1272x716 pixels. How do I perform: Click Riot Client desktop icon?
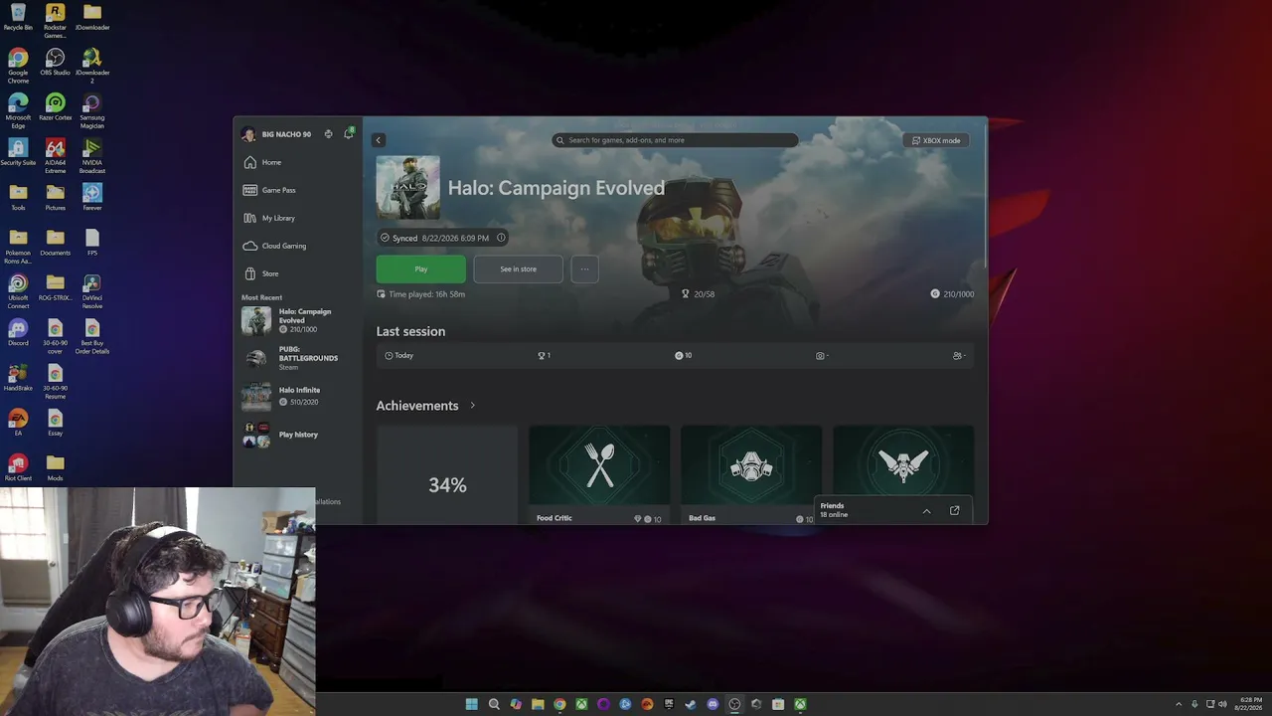click(x=18, y=467)
